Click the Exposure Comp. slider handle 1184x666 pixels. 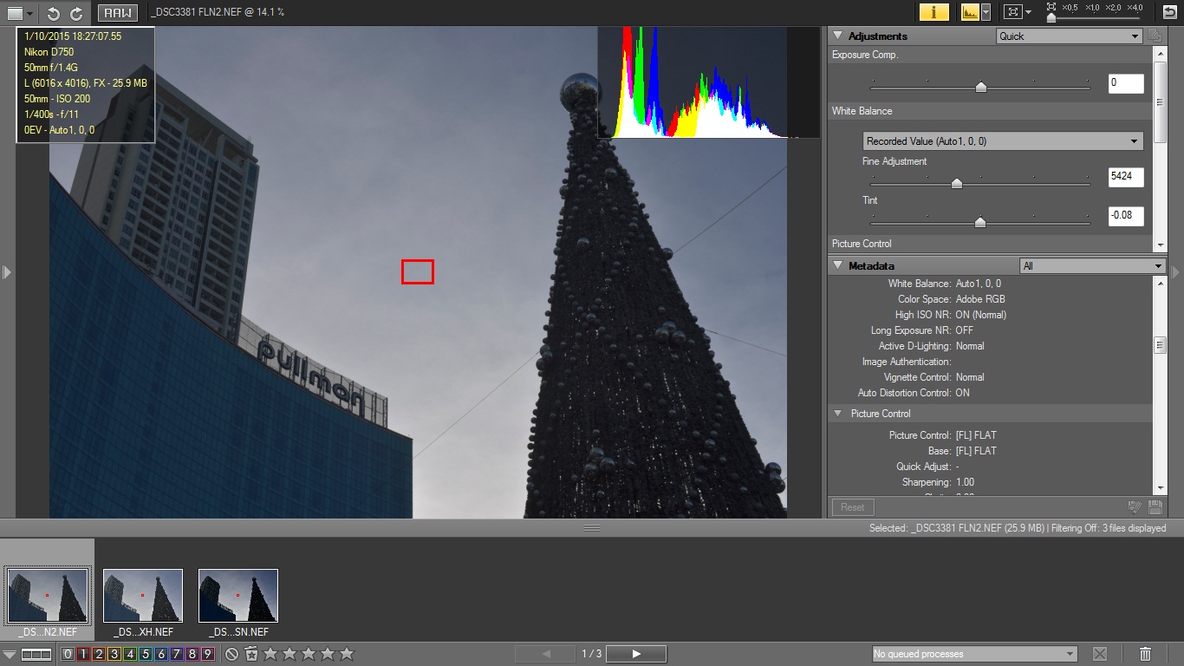[x=980, y=86]
